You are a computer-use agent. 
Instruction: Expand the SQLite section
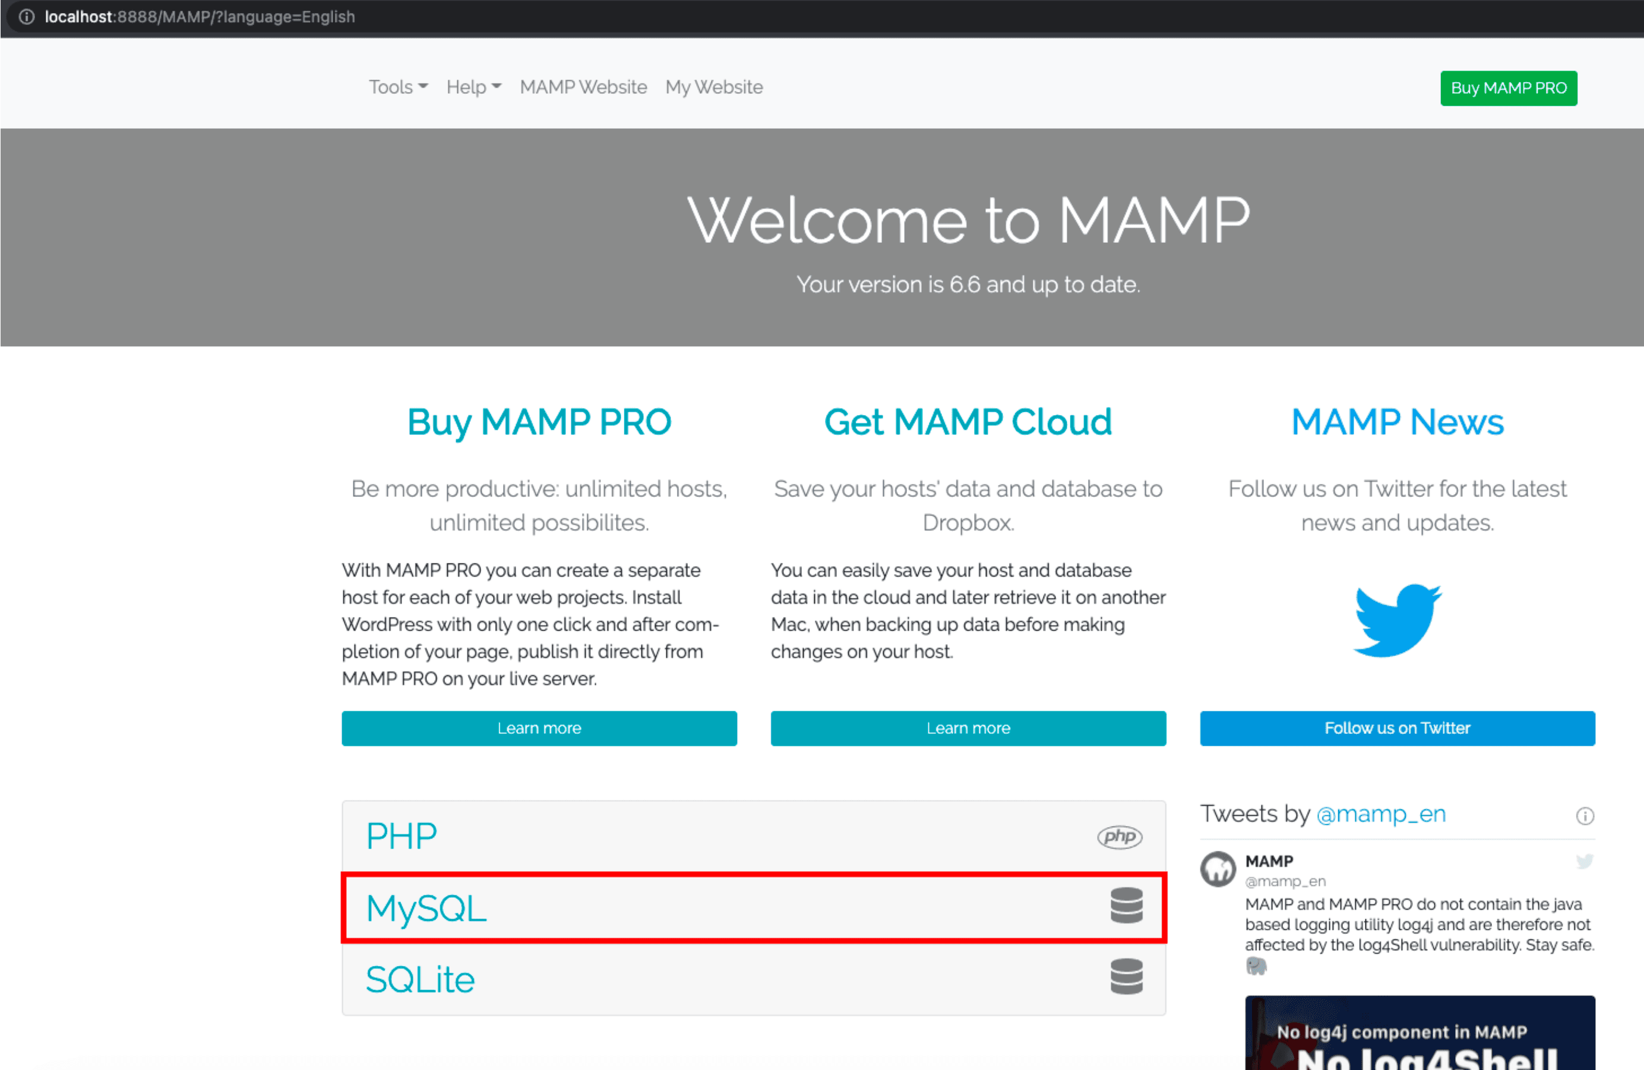coord(754,979)
